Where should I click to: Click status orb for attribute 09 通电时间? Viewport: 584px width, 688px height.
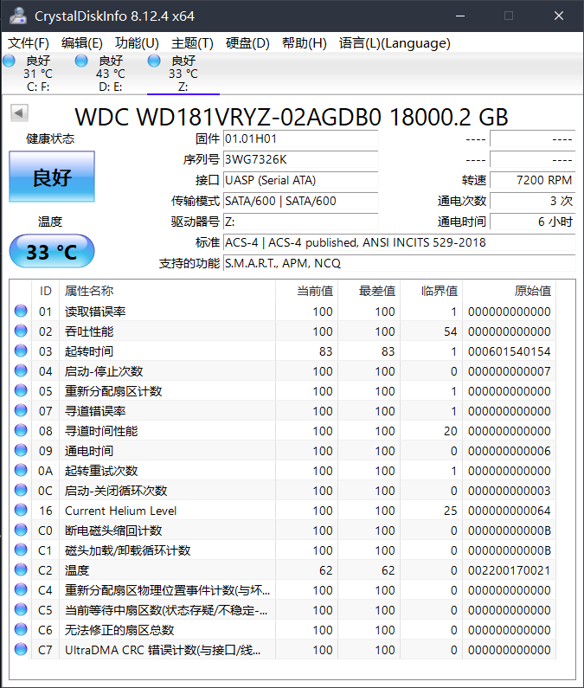click(x=21, y=450)
